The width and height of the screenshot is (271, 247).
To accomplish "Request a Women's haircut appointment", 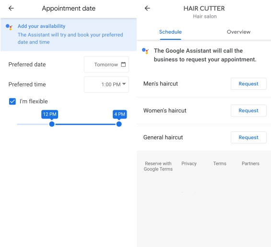I will 248,110.
